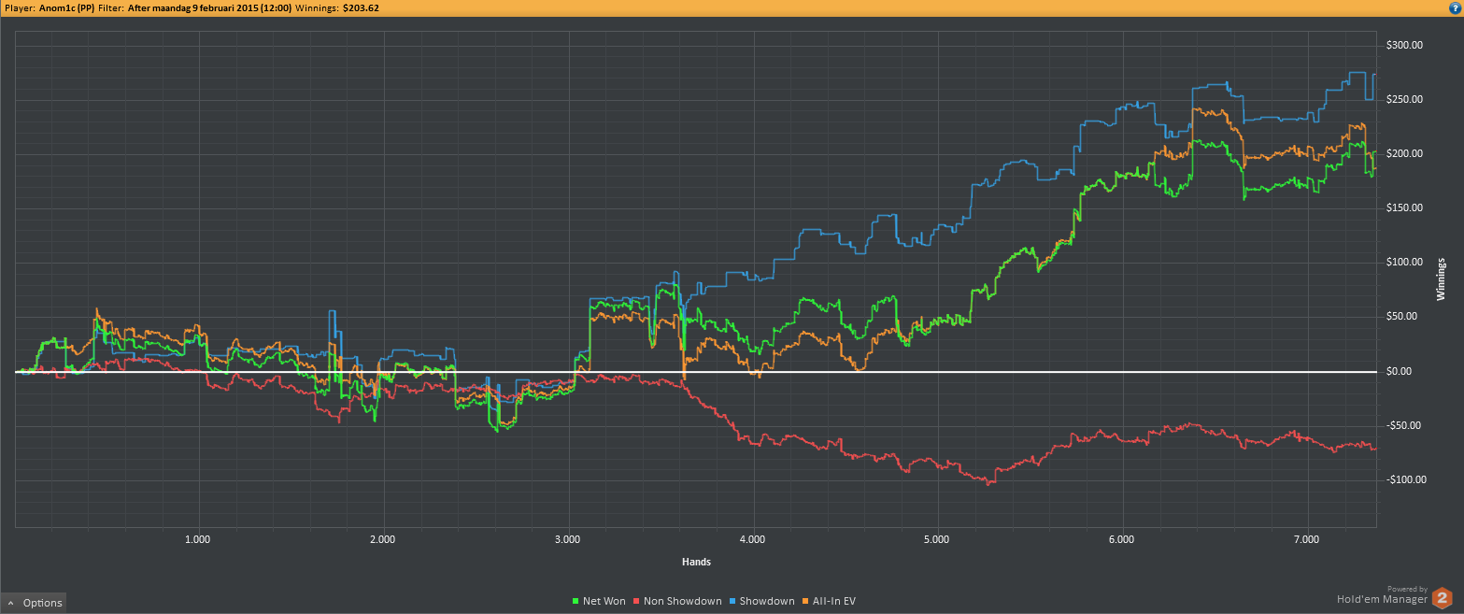Click the vertical Winnings axis title

[1441, 278]
